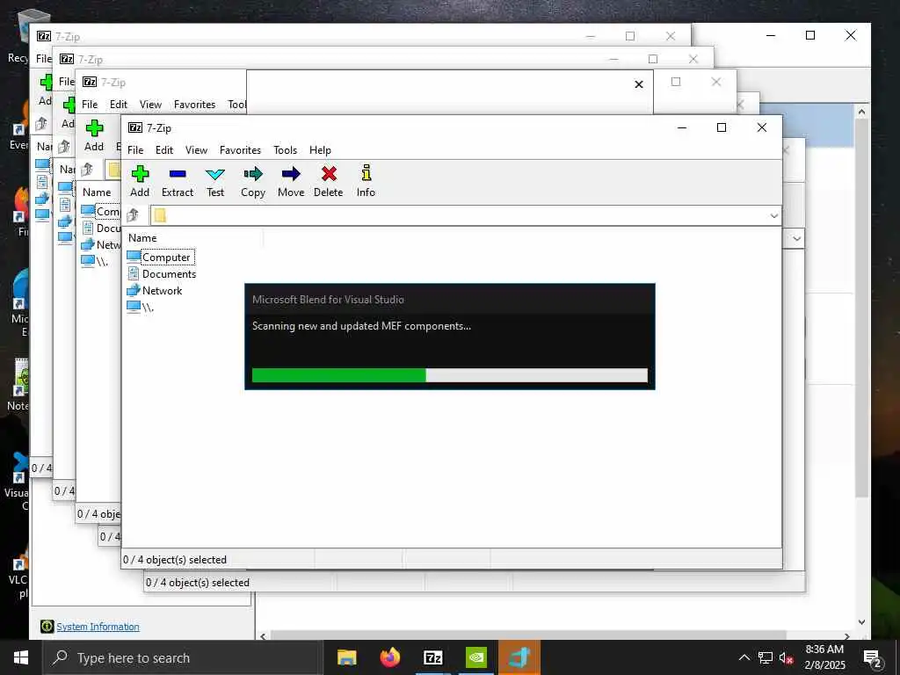Click the scroll down arrow of the rear window
Viewport: 900px width, 675px height.
pyautogui.click(x=861, y=621)
